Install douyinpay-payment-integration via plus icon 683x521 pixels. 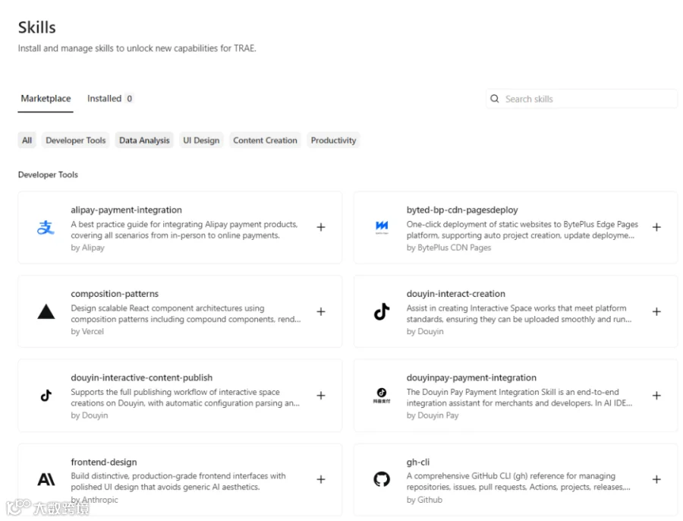coord(656,396)
